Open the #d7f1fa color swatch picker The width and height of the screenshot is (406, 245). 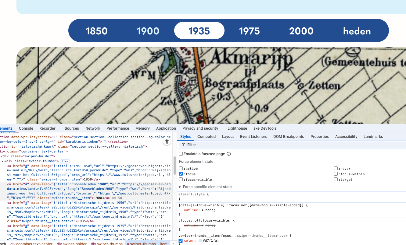coord(200,241)
